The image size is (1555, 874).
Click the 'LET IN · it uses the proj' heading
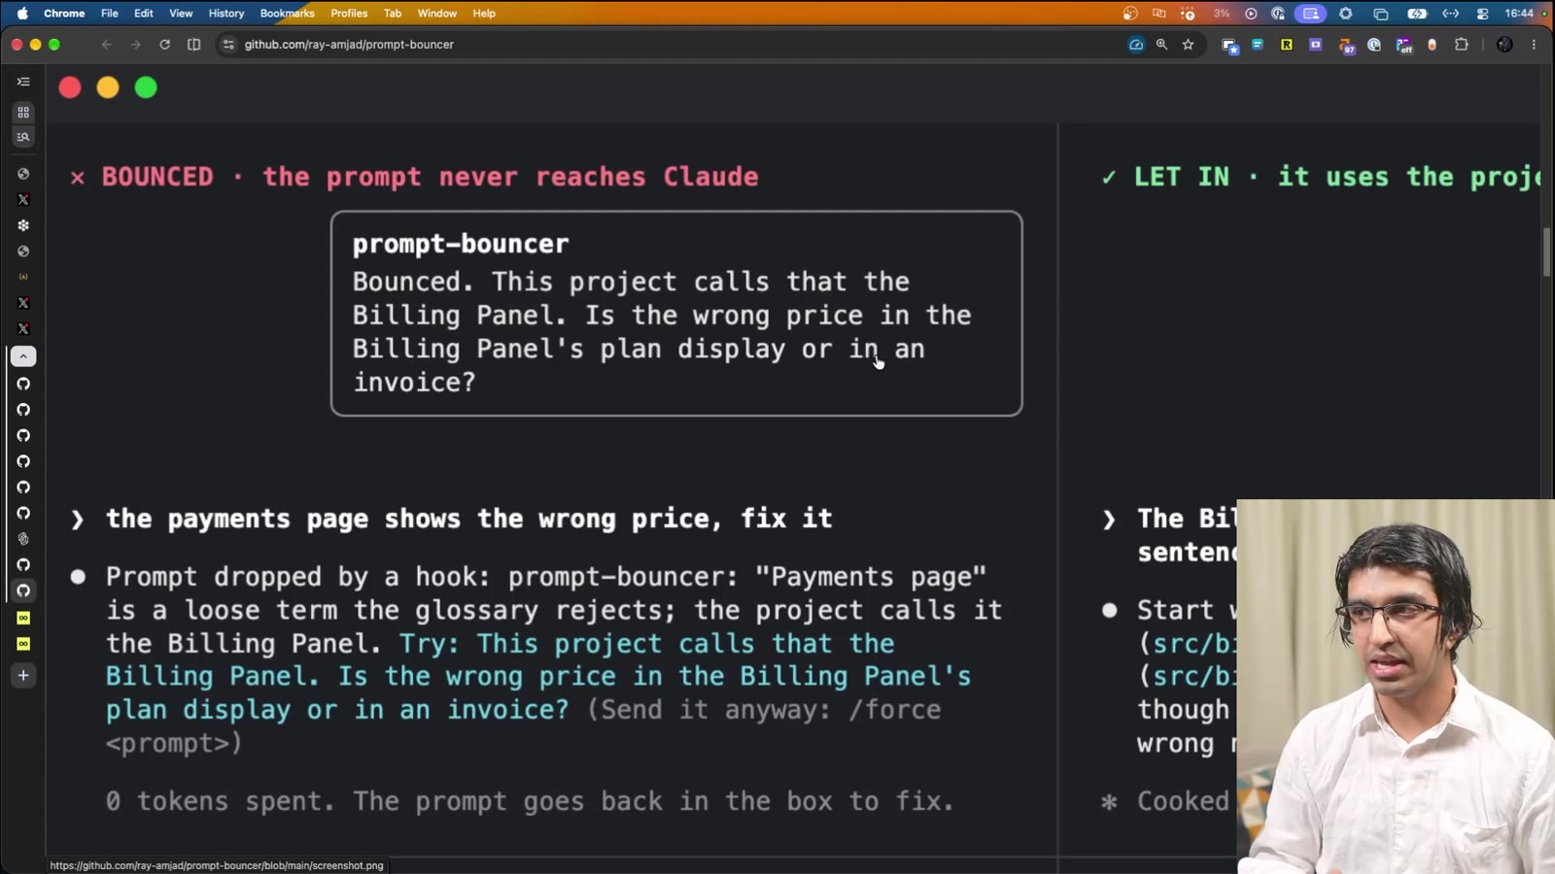coord(1337,177)
